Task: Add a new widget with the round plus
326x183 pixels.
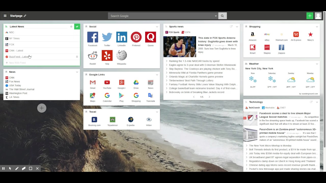Action: coord(42,108)
